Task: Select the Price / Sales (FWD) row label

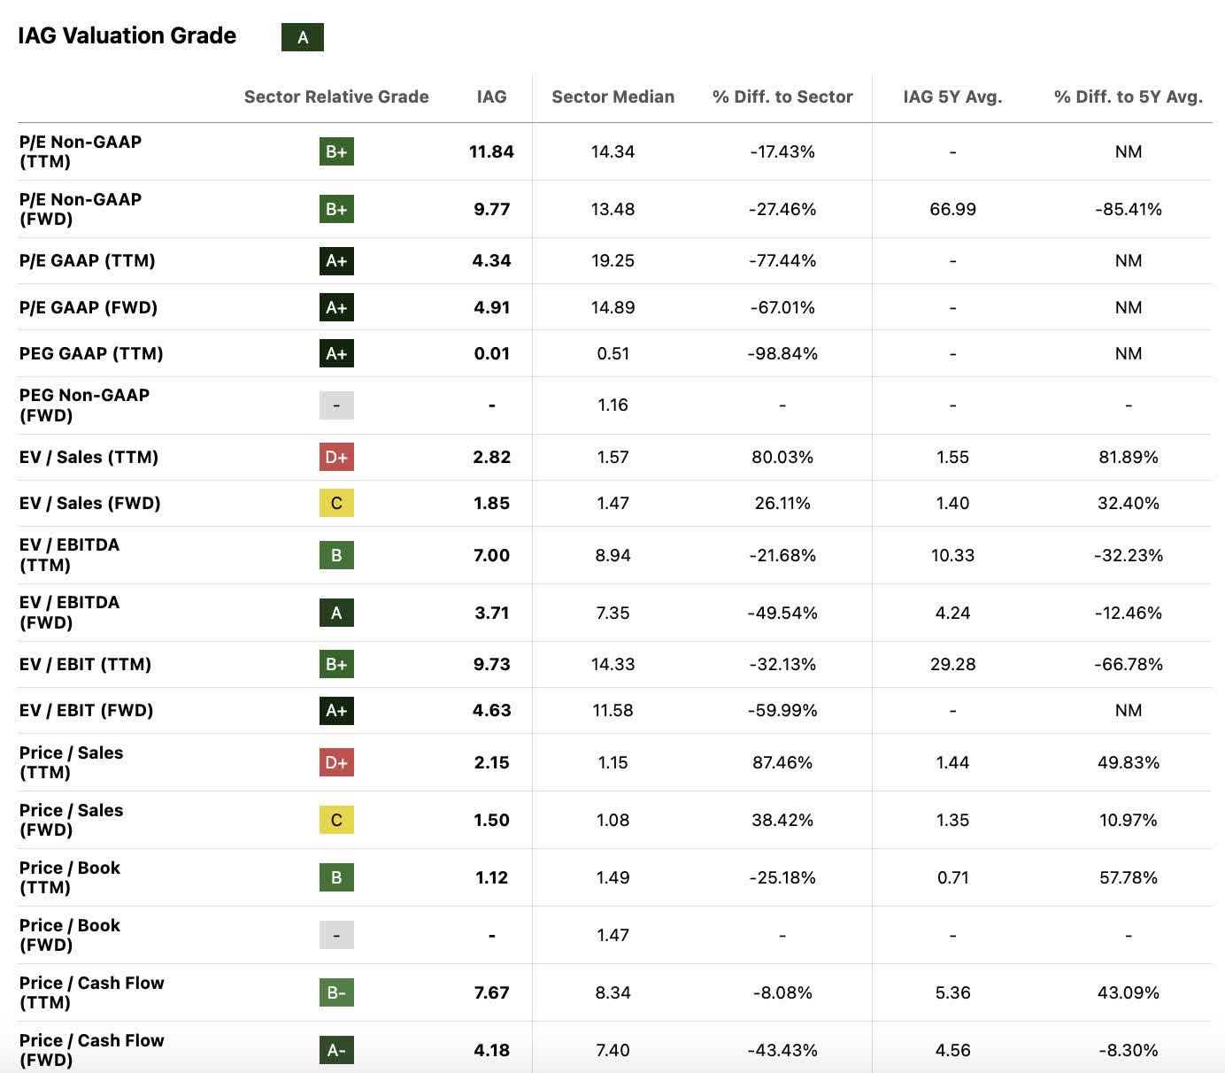Action: coord(71,820)
